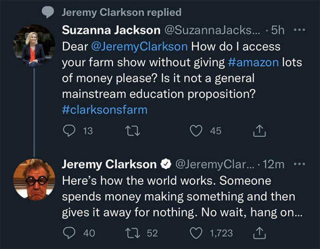Share Jeremy Clarkson's tweet

coord(259,233)
